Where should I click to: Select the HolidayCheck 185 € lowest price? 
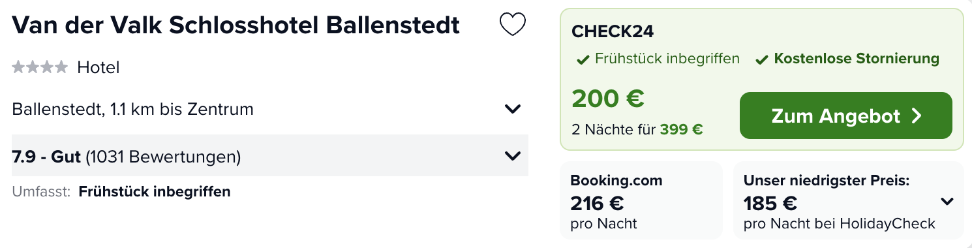849,201
